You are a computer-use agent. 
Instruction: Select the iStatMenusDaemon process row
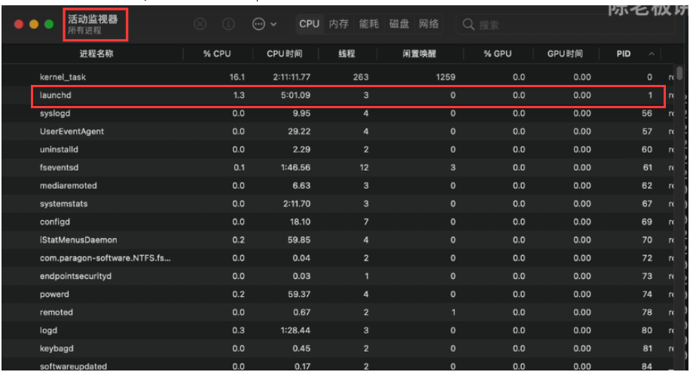click(348, 240)
